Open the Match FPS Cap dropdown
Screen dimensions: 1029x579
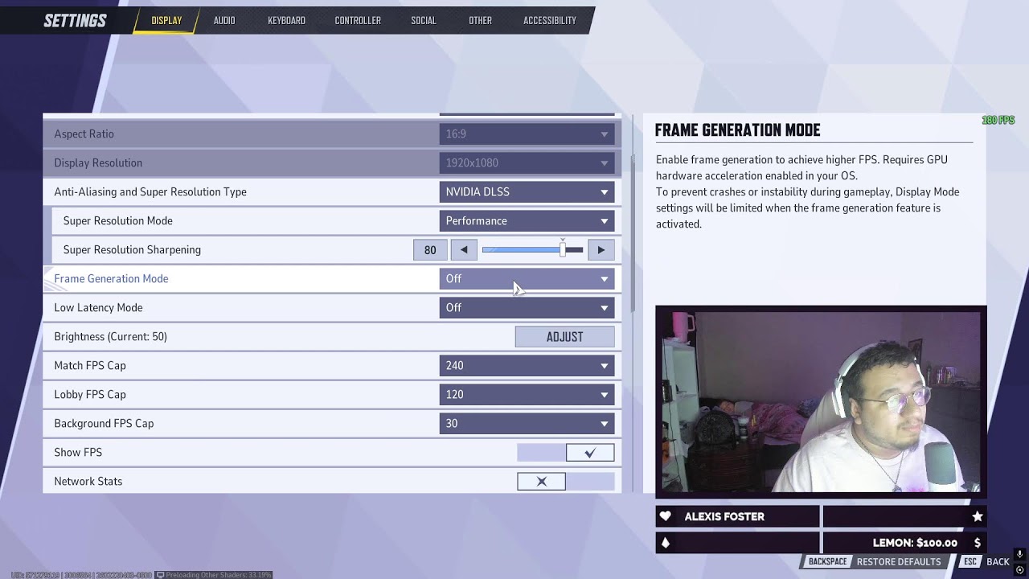tap(527, 366)
